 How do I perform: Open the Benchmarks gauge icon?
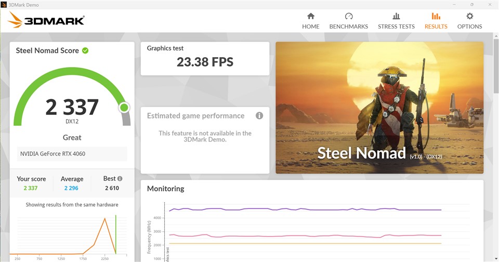coord(348,17)
